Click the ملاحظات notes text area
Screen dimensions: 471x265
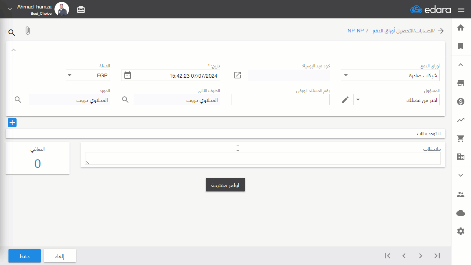click(263, 158)
